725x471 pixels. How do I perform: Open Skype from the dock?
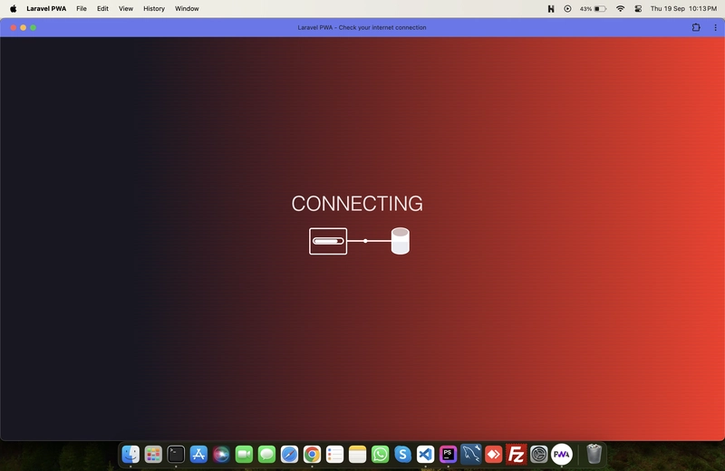[x=402, y=454]
